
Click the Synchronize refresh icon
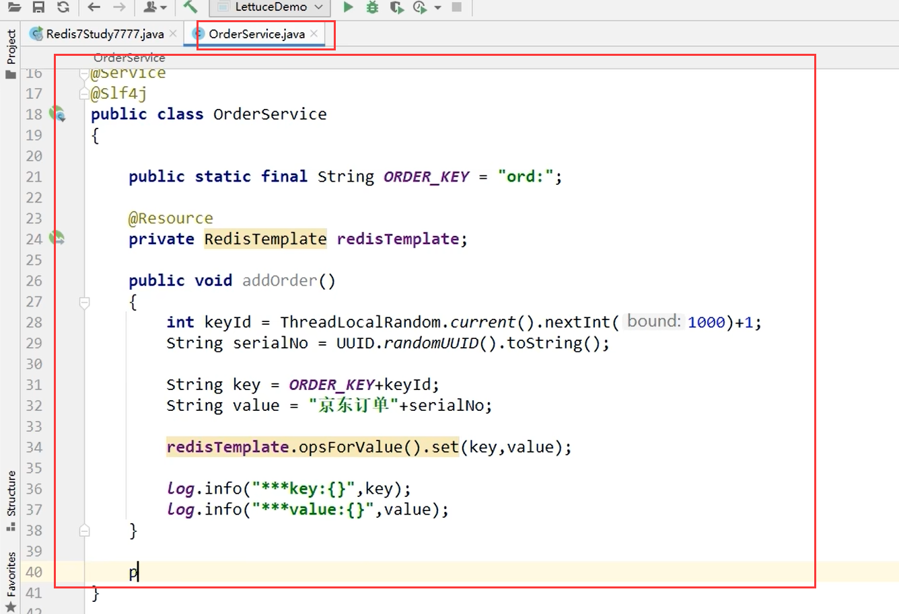(x=63, y=7)
